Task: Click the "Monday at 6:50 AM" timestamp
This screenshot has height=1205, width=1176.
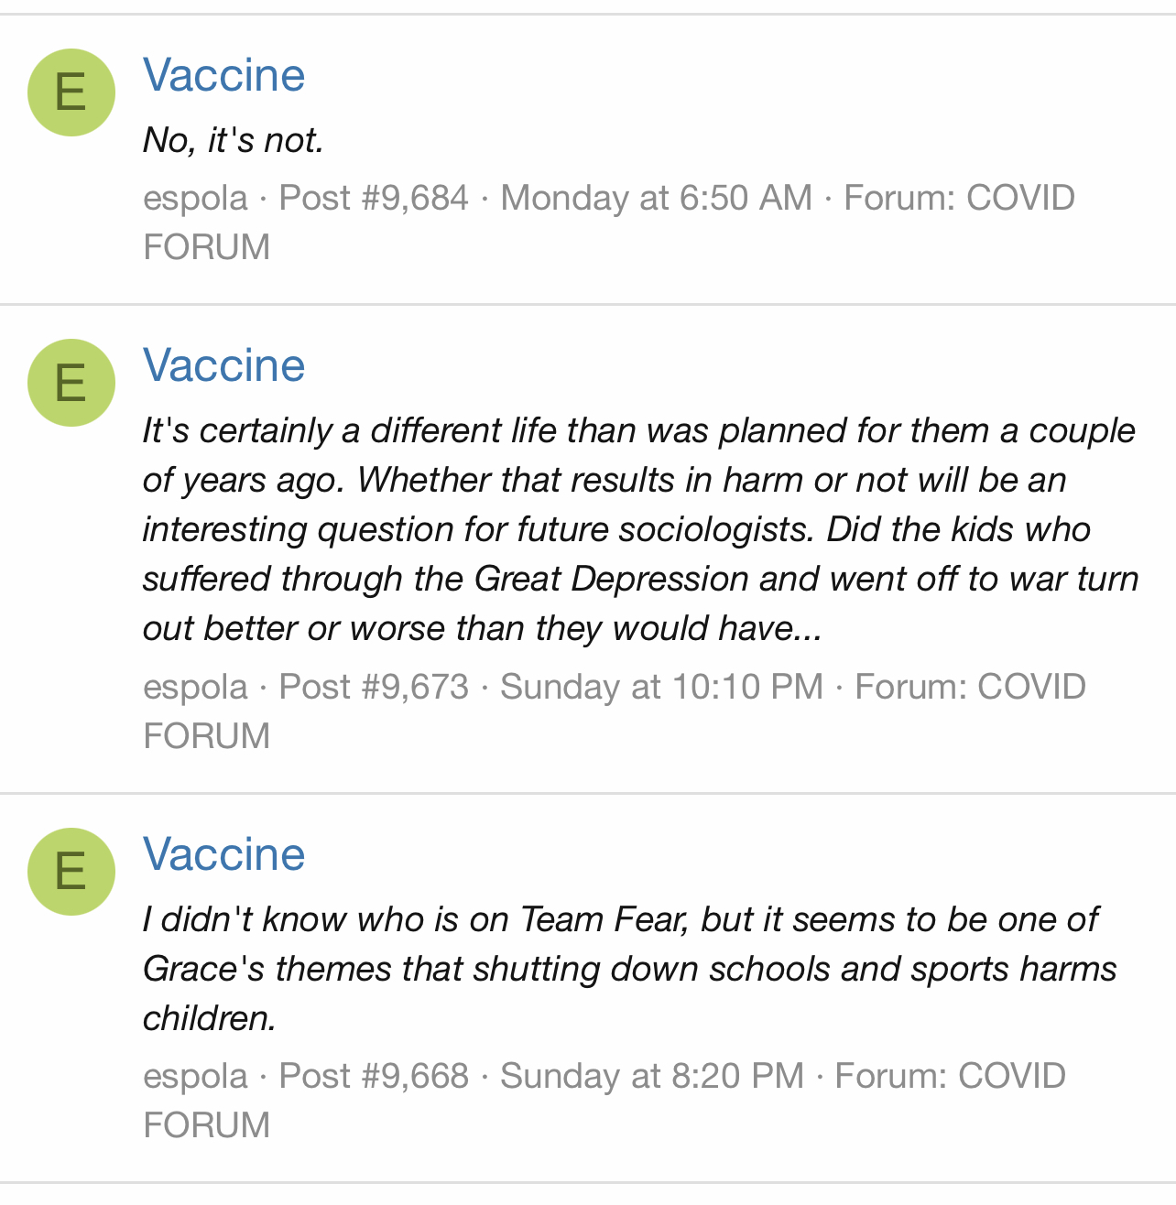Action: (x=656, y=198)
